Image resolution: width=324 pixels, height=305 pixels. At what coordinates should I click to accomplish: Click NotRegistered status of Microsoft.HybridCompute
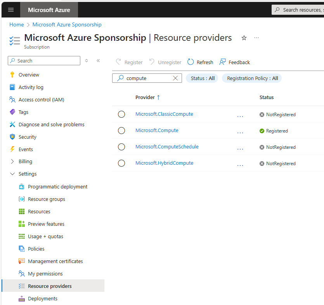(x=277, y=164)
